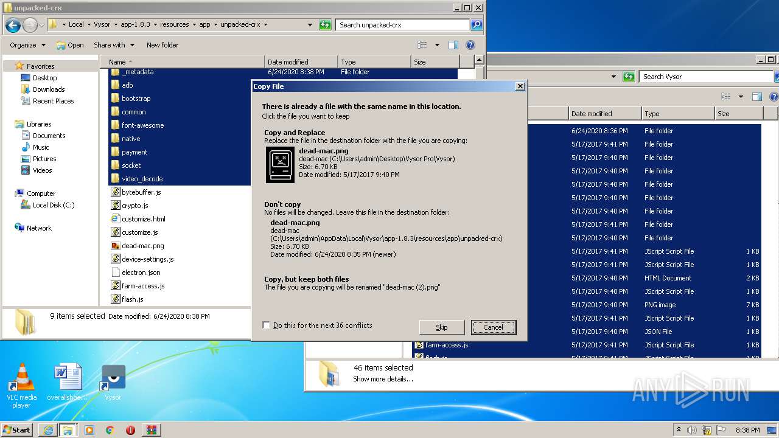Screen dimensions: 779x438
Task: Select the farm-access.js row in Vysor window
Action: click(587, 345)
